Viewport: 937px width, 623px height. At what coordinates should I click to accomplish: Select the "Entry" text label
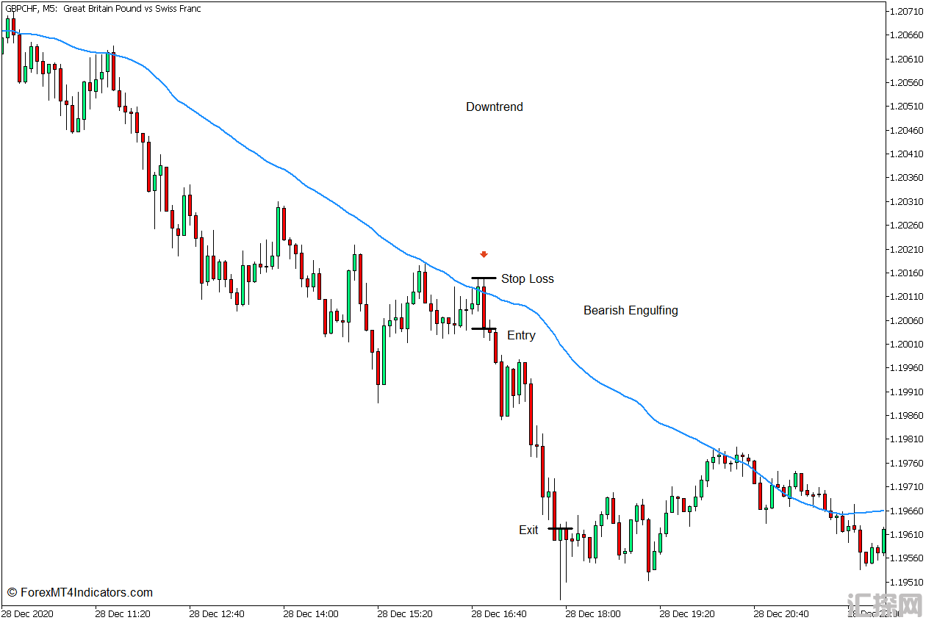tap(521, 336)
